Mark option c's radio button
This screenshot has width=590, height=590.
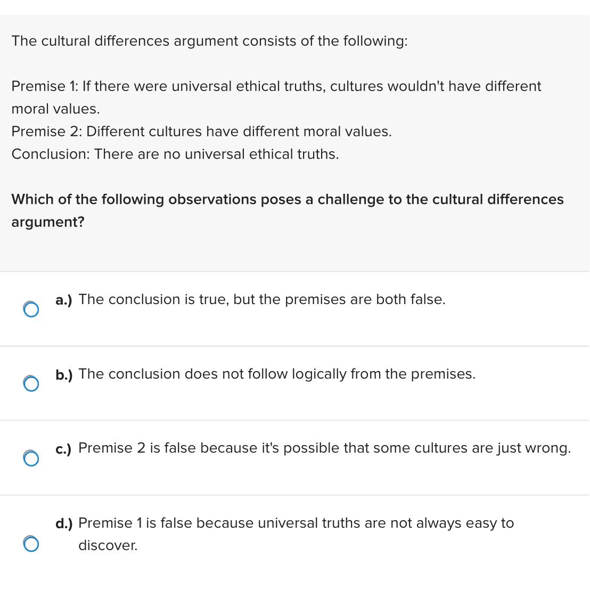[x=31, y=458]
